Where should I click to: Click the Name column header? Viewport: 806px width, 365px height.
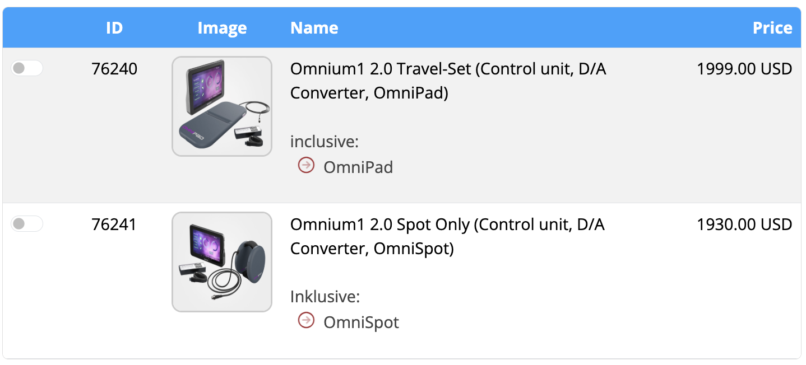click(x=314, y=27)
